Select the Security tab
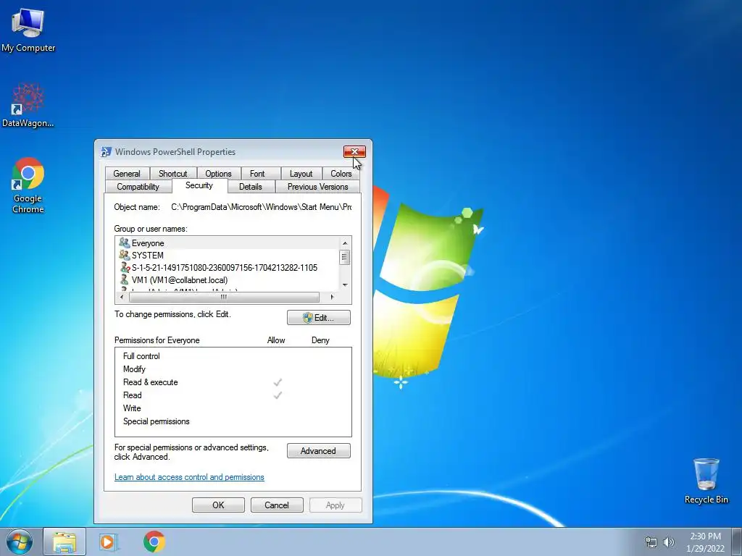742x556 pixels. [199, 185]
